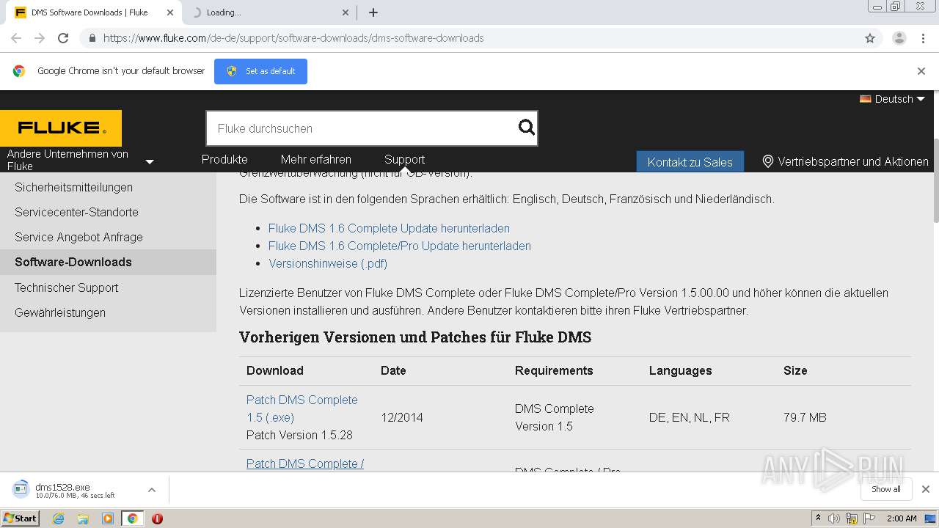Dismiss the default browser info bar

click(921, 71)
